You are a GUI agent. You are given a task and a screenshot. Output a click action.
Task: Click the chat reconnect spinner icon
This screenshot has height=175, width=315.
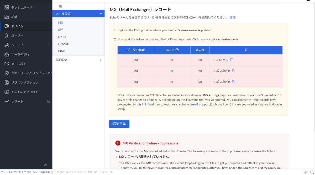pos(52,172)
